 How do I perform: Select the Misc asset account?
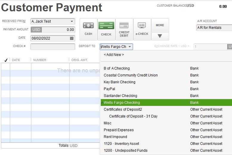click(x=166, y=123)
